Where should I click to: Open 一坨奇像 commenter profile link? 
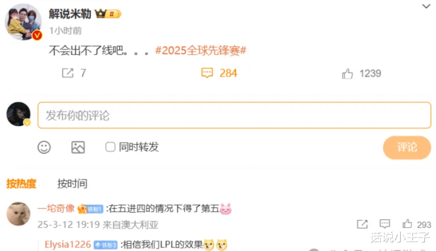pyautogui.click(x=56, y=208)
